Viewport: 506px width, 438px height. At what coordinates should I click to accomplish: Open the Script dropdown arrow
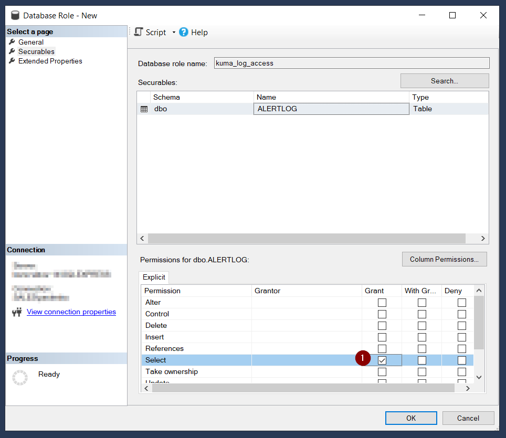(x=174, y=33)
